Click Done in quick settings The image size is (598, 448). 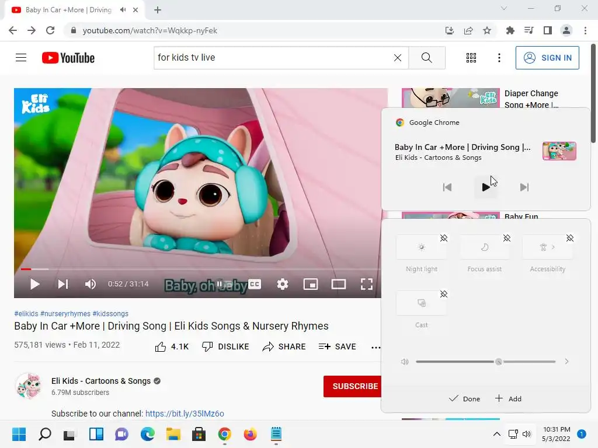[464, 399]
